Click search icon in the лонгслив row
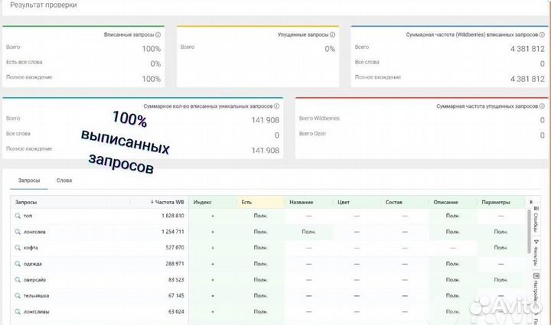The width and height of the screenshot is (551, 325). pyautogui.click(x=18, y=232)
